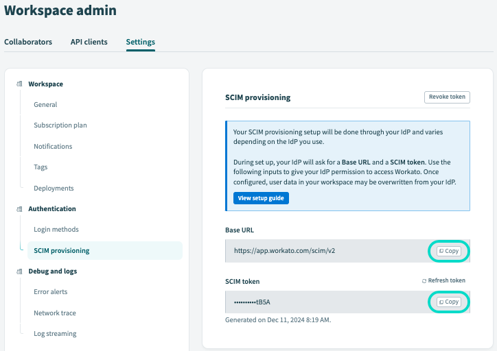The height and width of the screenshot is (351, 497).
Task: Select the Settings tab
Action: pyautogui.click(x=141, y=42)
